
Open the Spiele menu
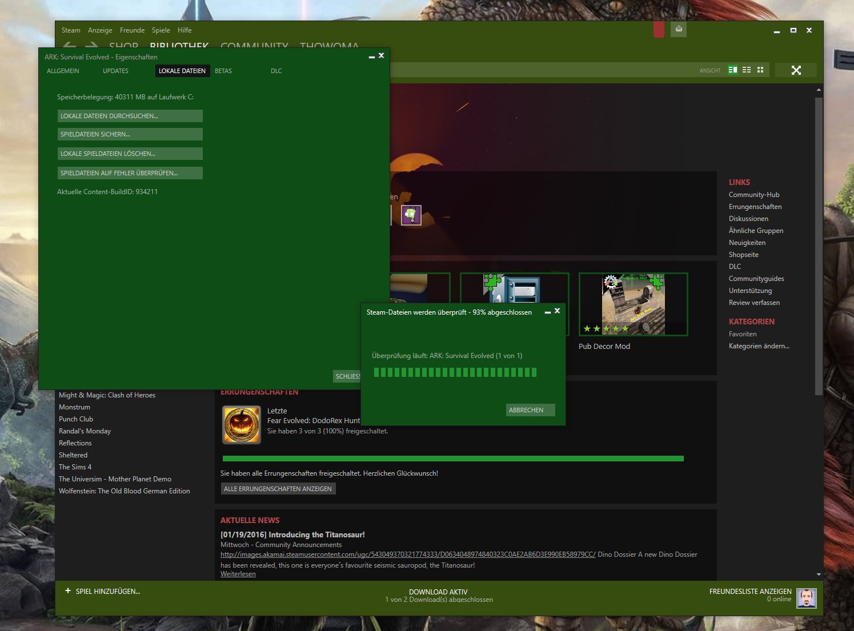pyautogui.click(x=161, y=30)
